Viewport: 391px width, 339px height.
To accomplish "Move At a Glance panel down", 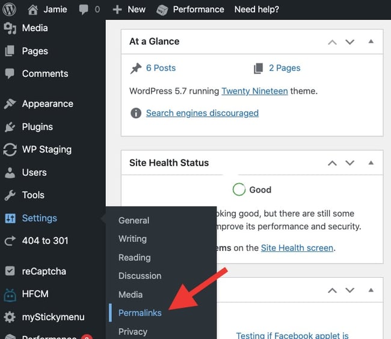I will click(350, 42).
